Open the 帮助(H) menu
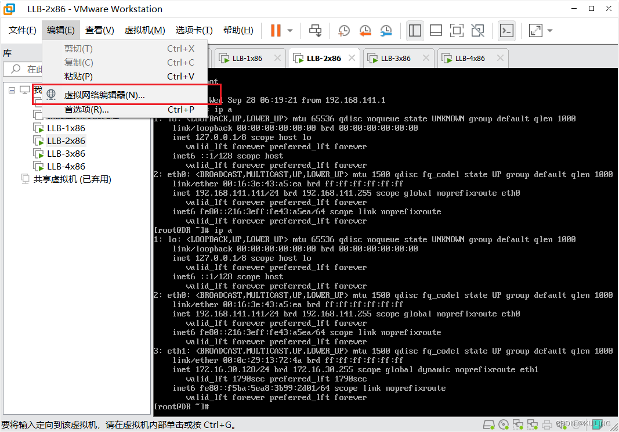 (238, 30)
